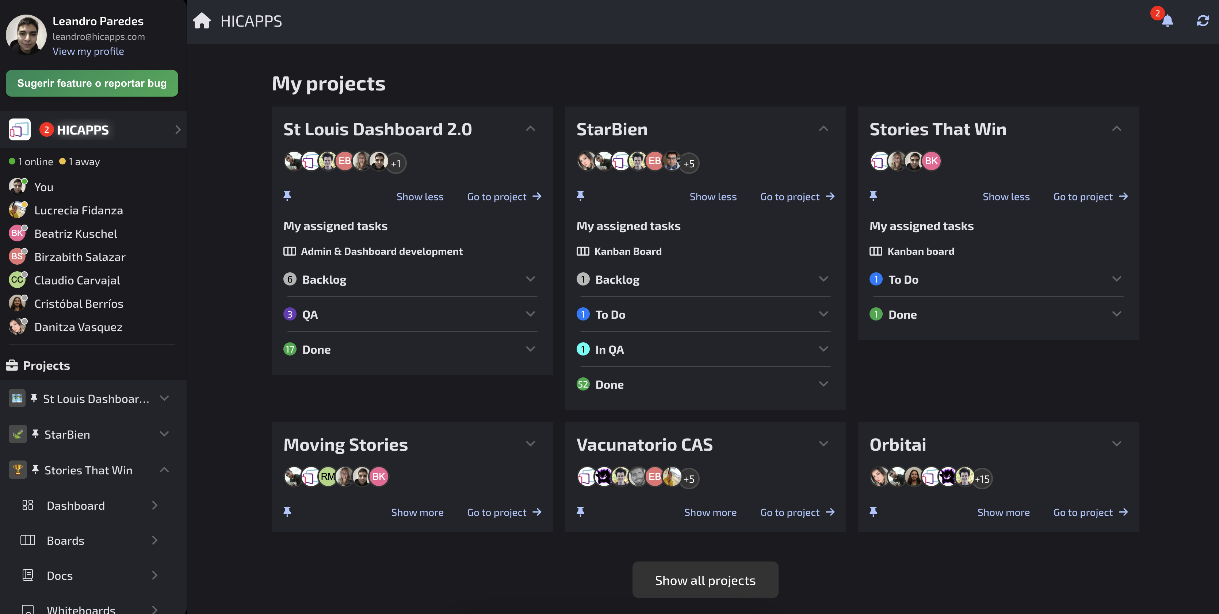Image resolution: width=1219 pixels, height=614 pixels.
Task: Click the +15 members badge on Orbitai
Action: click(x=982, y=479)
